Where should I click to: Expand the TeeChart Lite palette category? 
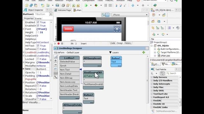pyautogui.click(x=152, y=94)
